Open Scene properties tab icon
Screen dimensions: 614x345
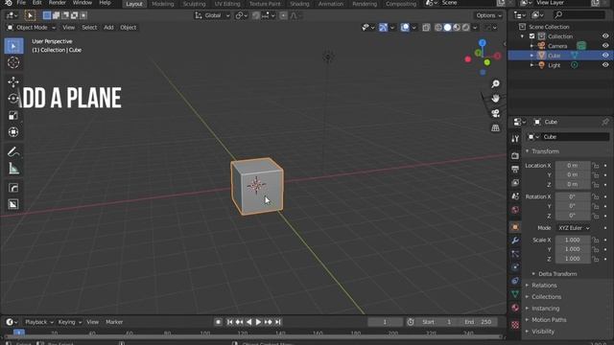pyautogui.click(x=515, y=195)
